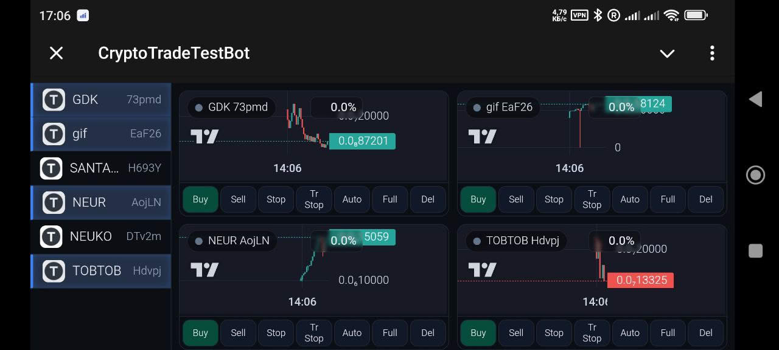Open the three-dot options menu

coord(712,53)
